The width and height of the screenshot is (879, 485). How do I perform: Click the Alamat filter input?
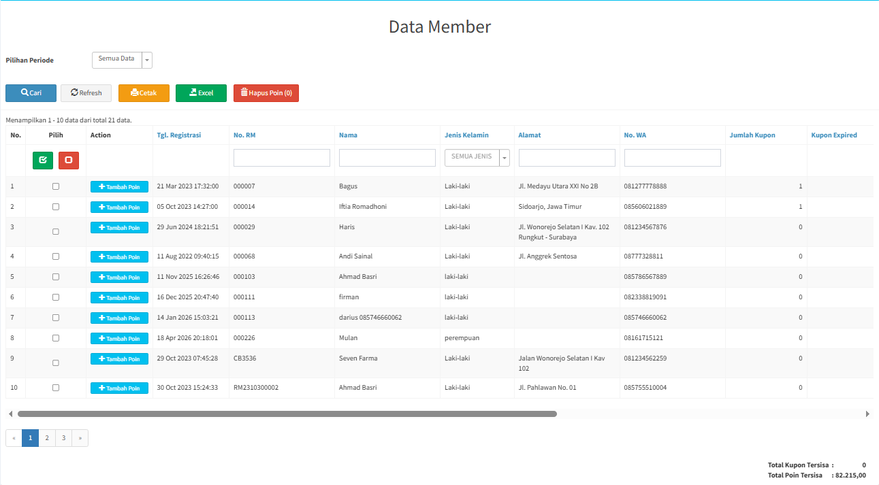[x=567, y=158]
